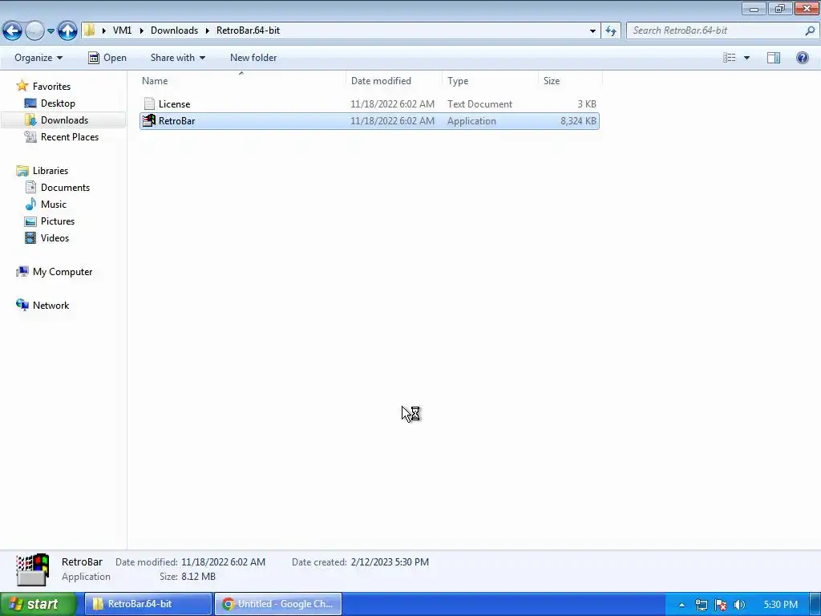Open Pictures library

58,221
